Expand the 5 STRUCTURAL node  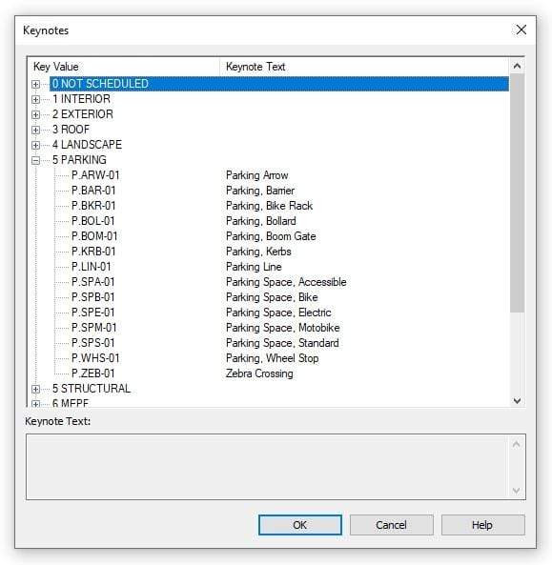(x=35, y=389)
